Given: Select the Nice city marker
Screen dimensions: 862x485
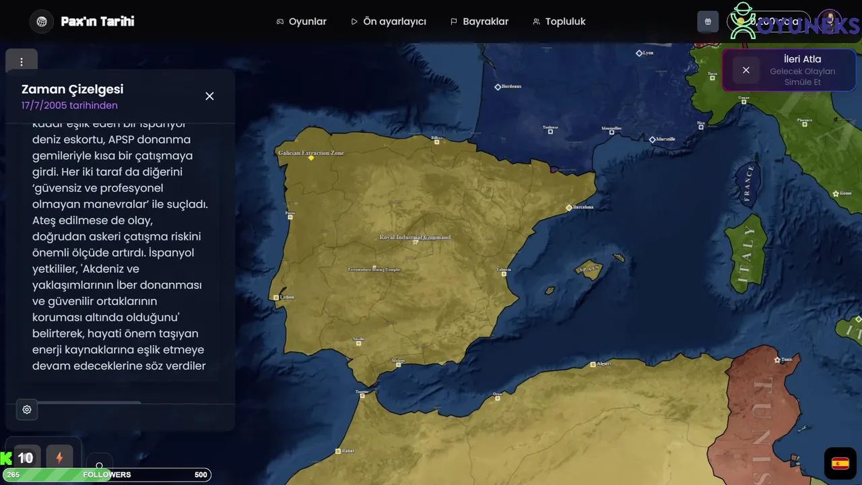Looking at the screenshot, I should [701, 127].
